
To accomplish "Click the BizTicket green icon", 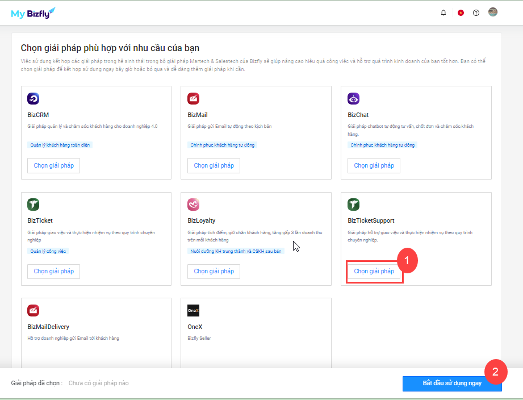I will [34, 205].
